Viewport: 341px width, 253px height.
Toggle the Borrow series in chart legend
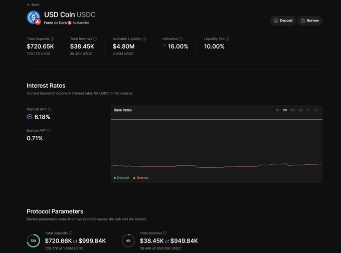141,178
